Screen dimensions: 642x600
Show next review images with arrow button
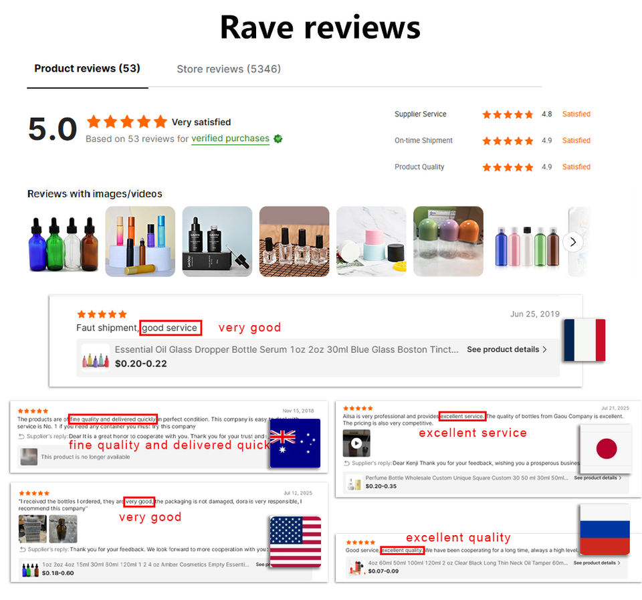(572, 242)
